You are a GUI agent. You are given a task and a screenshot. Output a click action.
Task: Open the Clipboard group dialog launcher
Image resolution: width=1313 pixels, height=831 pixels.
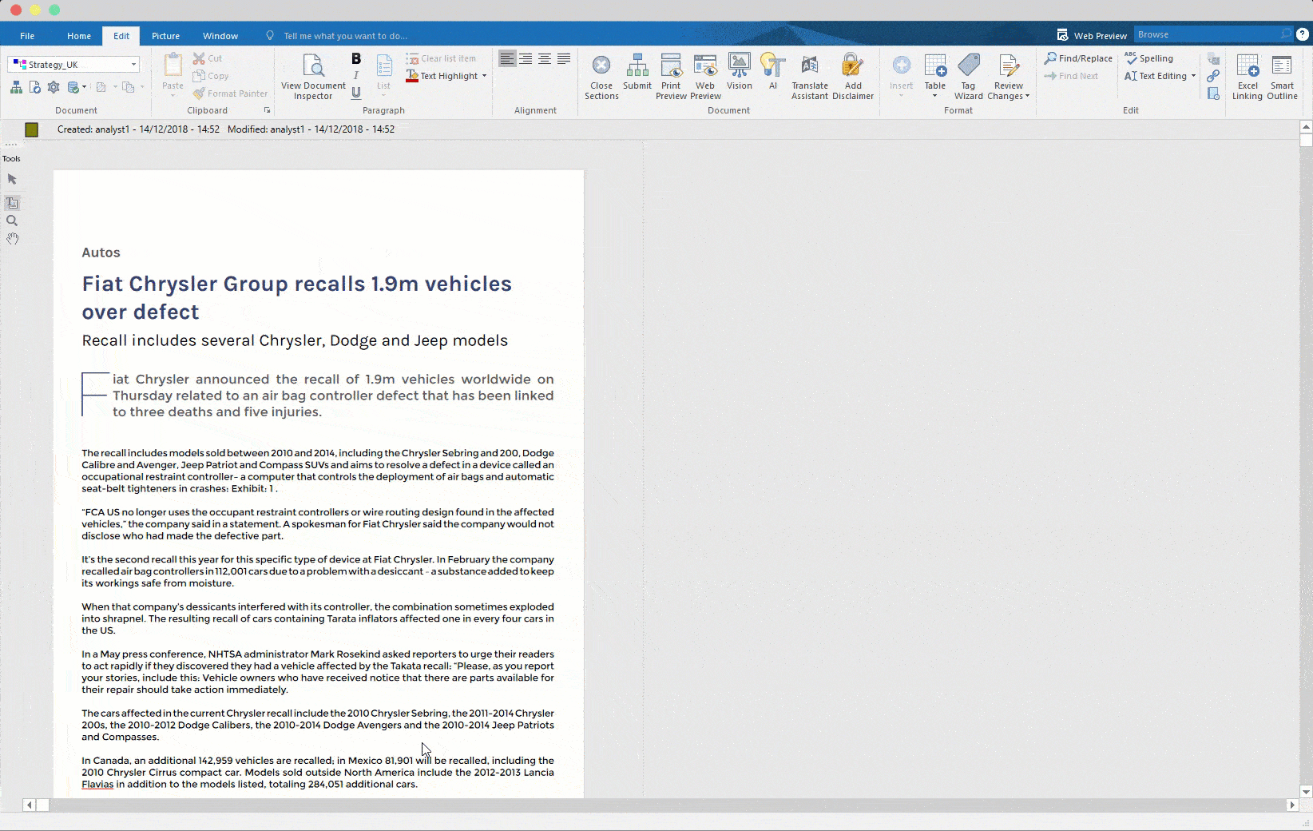pos(267,110)
